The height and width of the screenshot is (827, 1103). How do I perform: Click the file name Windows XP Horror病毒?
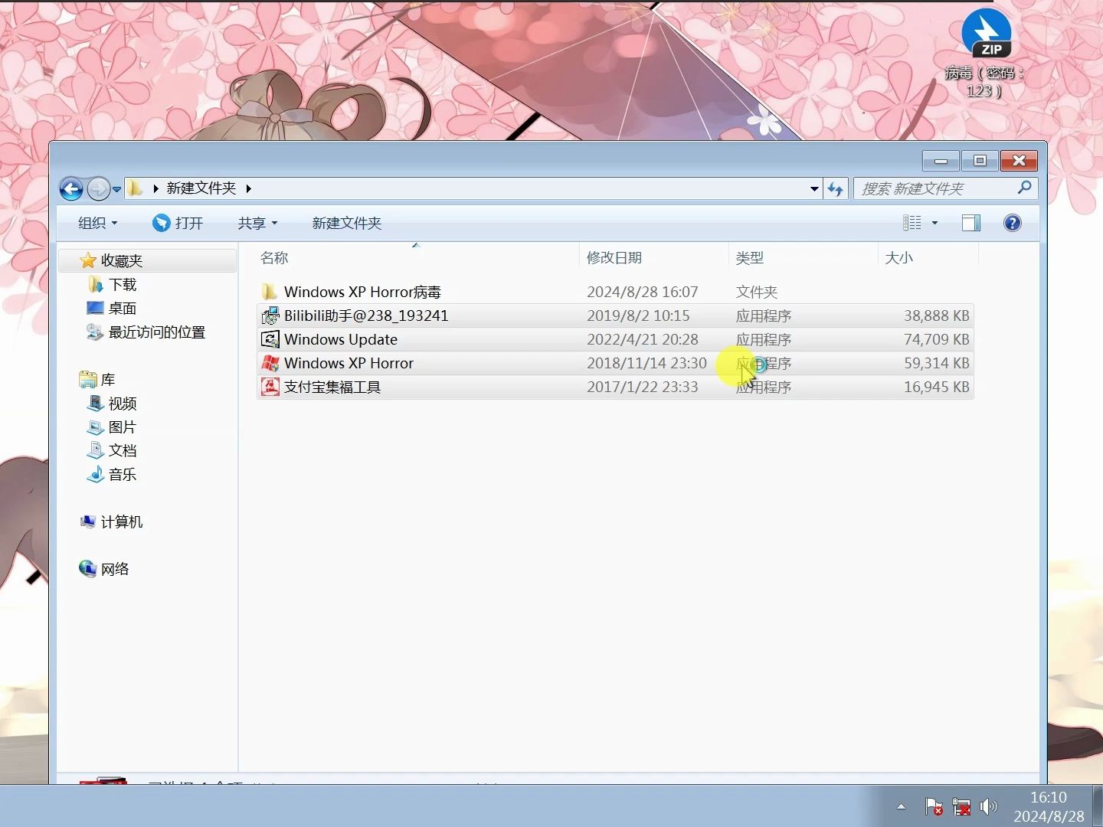pos(362,292)
